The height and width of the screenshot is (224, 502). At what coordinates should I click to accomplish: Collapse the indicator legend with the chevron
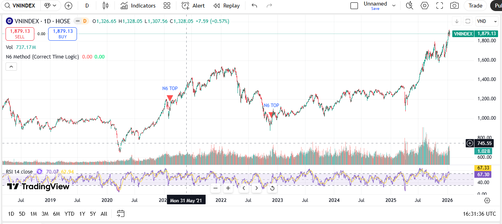[11, 67]
